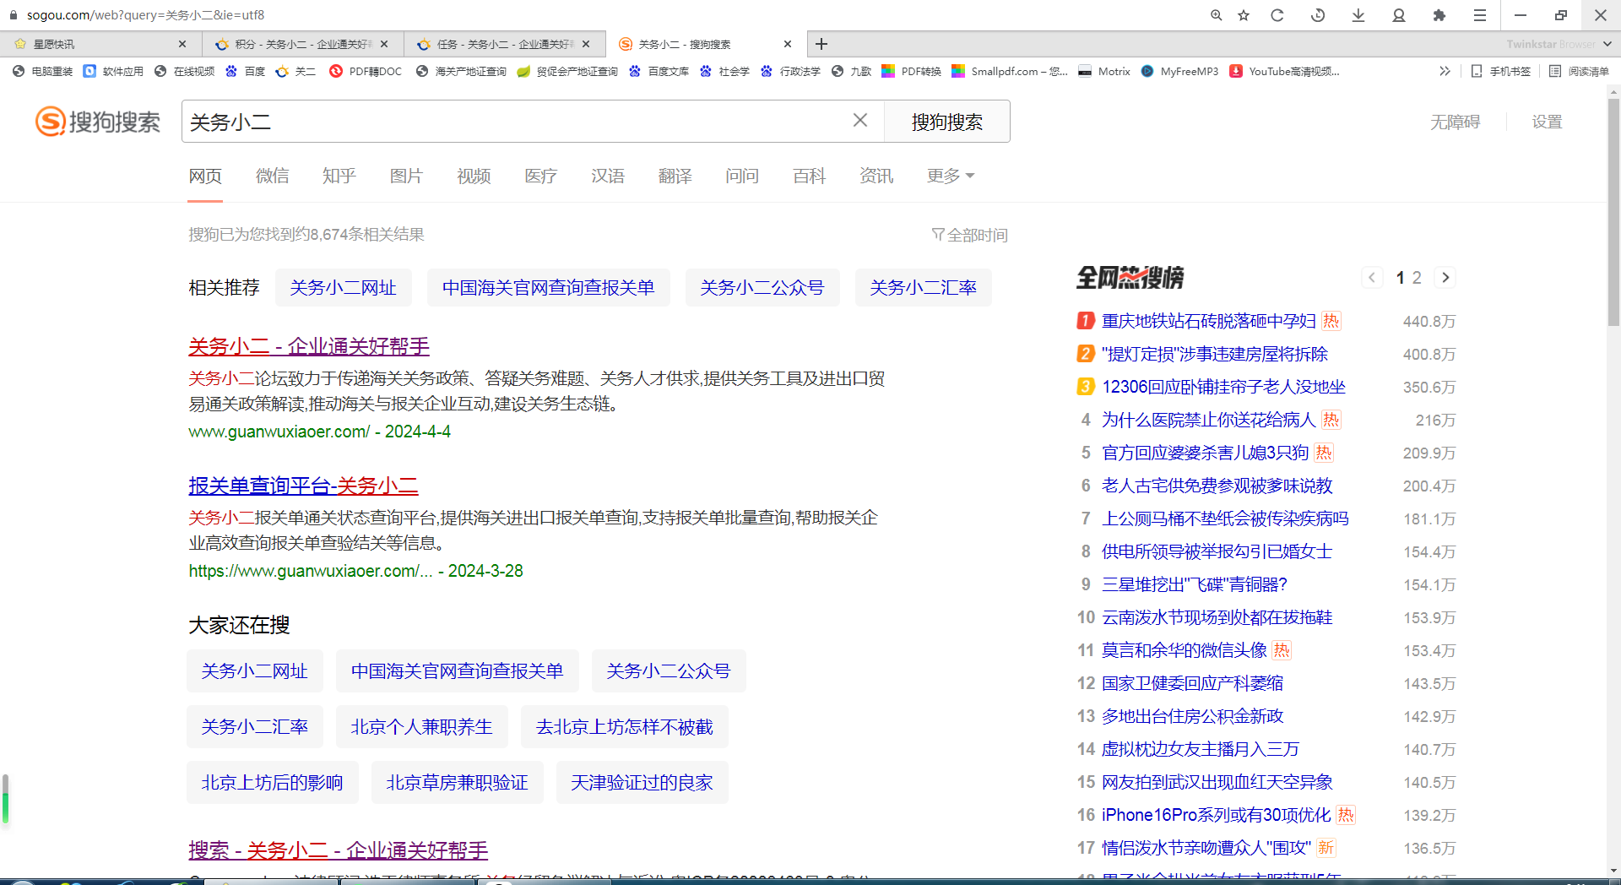The height and width of the screenshot is (885, 1621).
Task: Open the 九歌 bookmark
Action: coord(851,72)
